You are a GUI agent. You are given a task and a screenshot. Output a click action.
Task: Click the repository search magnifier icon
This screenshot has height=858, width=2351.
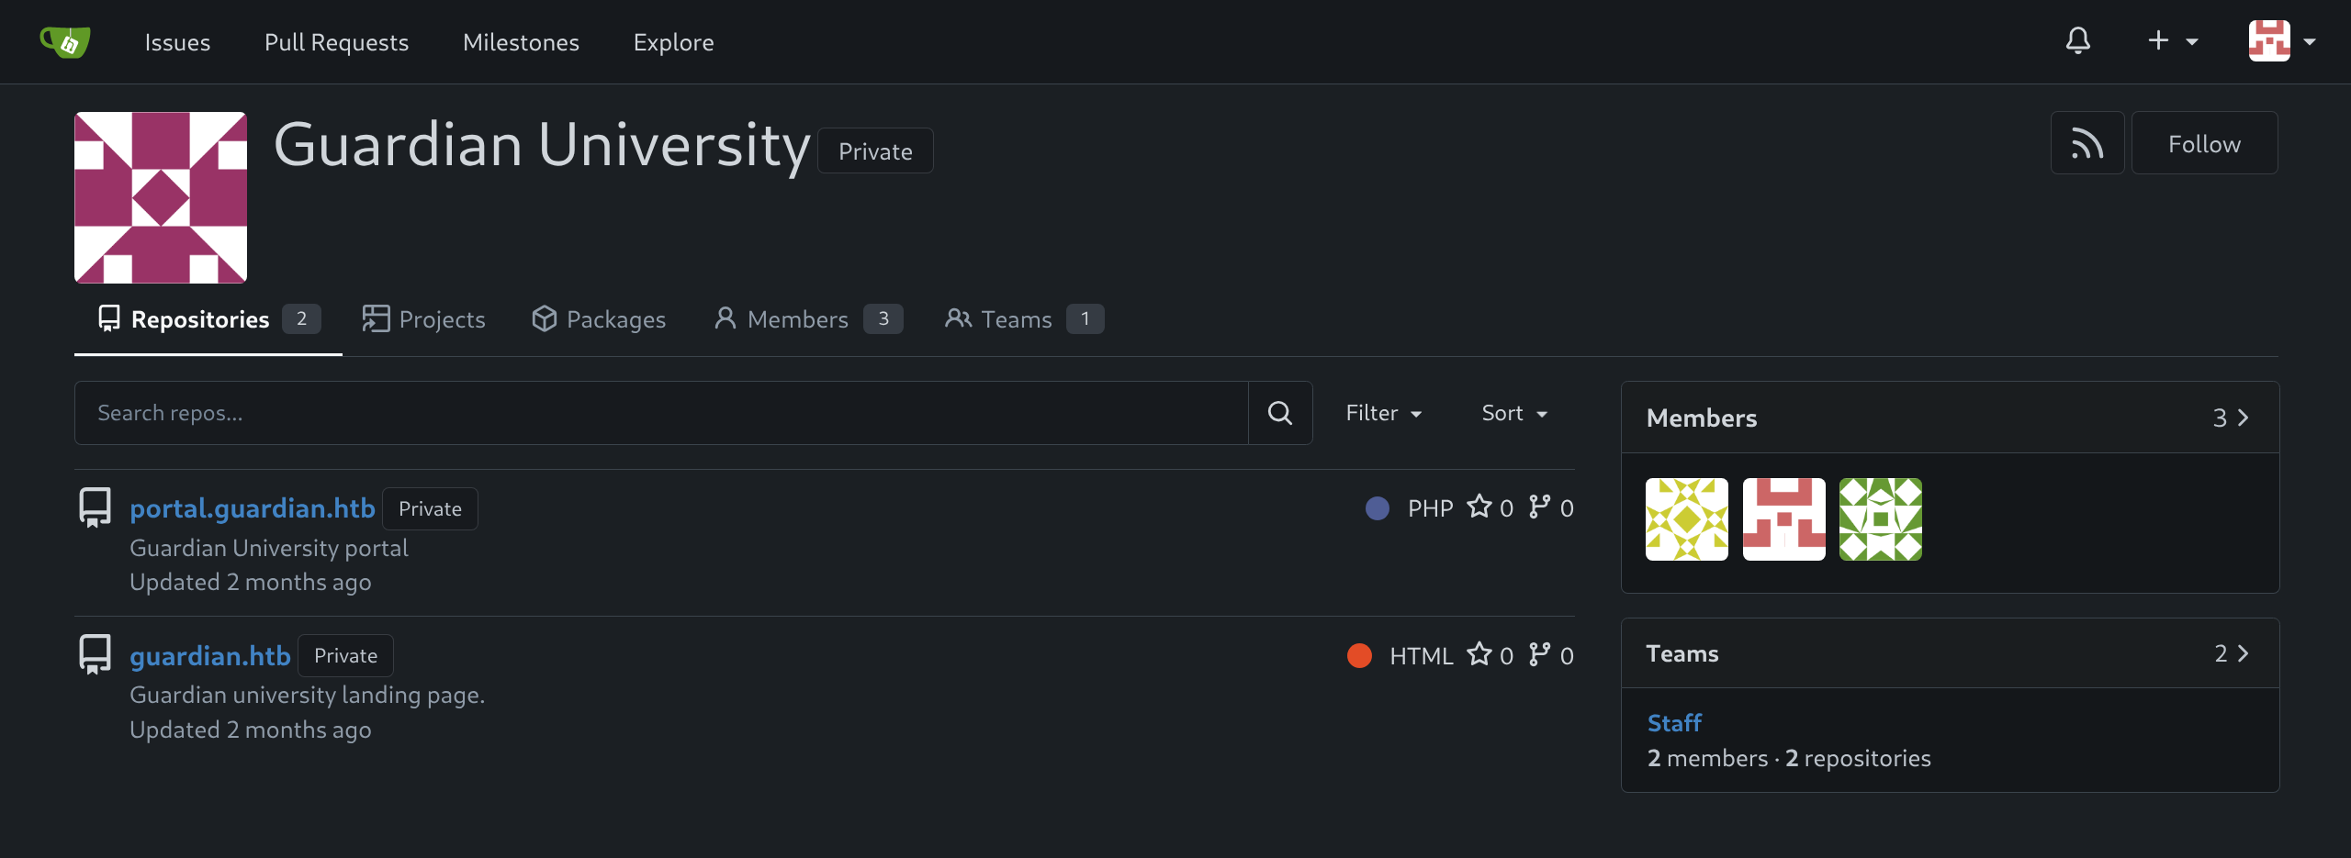[1279, 414]
